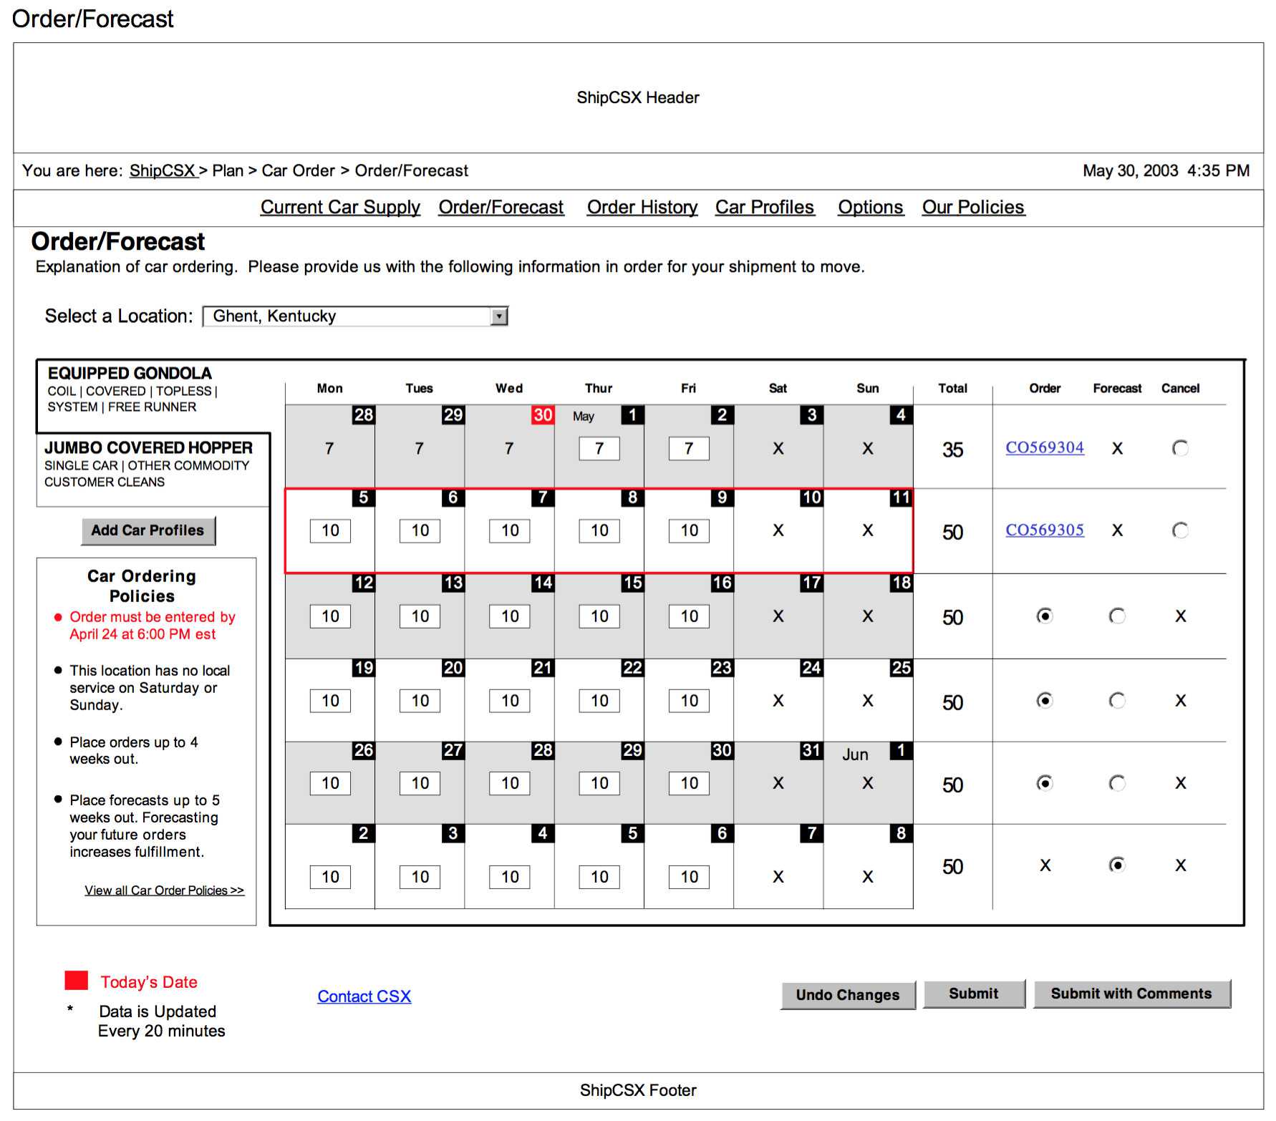Go to Order History
The image size is (1276, 1121).
click(x=642, y=208)
